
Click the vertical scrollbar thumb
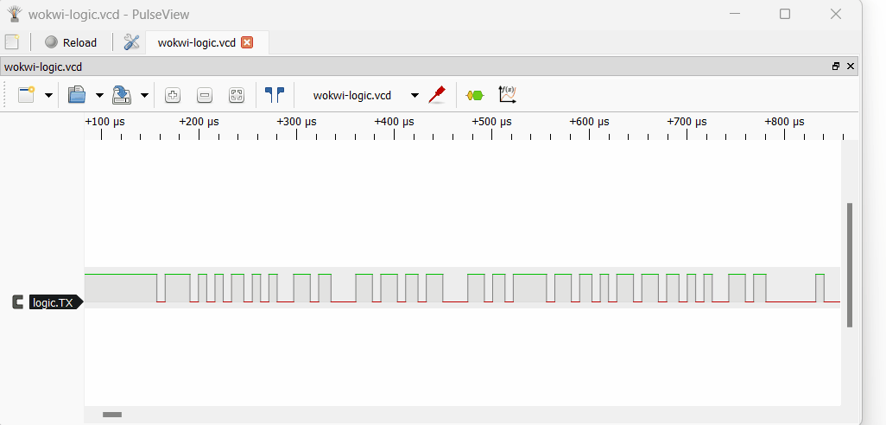(849, 265)
